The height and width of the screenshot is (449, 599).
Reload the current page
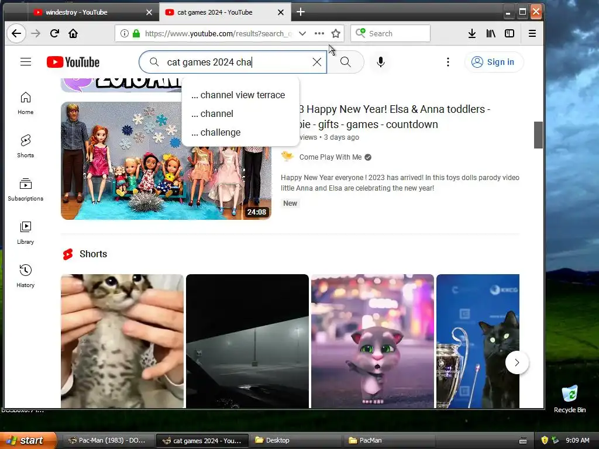(x=54, y=33)
